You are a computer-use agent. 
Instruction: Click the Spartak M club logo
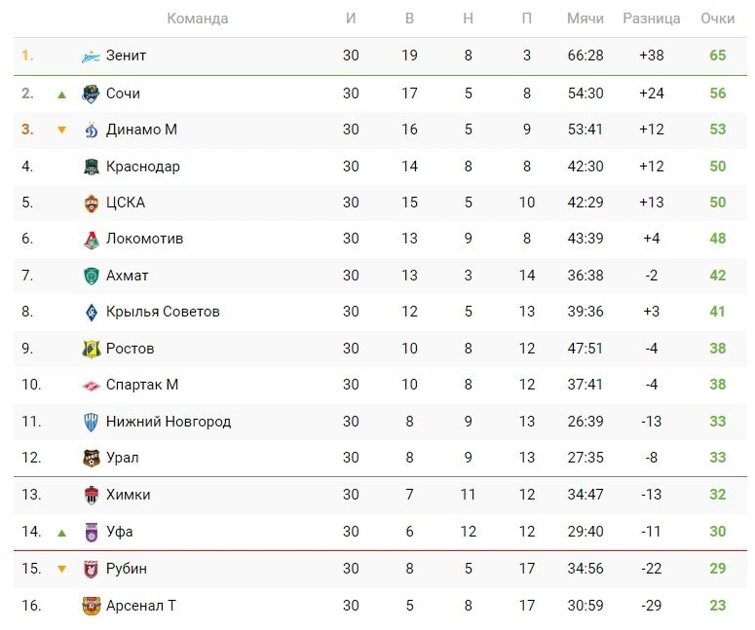pos(91,386)
